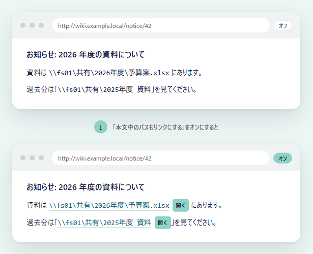The height and width of the screenshot is (254, 313).
Task: Click the address bar in the bottom window
Action: [x=160, y=158]
